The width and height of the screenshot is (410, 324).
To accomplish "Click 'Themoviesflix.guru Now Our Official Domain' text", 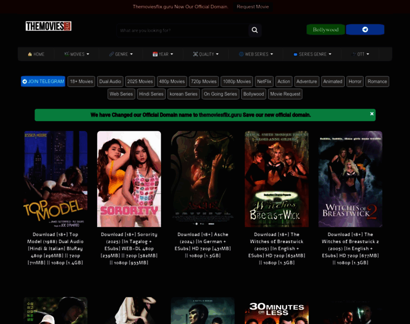I will tap(180, 7).
